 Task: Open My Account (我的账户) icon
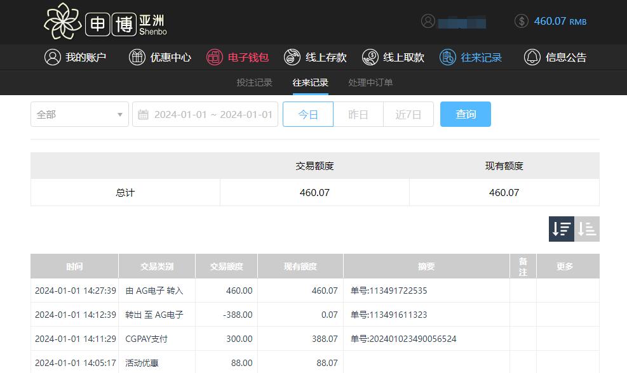pyautogui.click(x=52, y=57)
